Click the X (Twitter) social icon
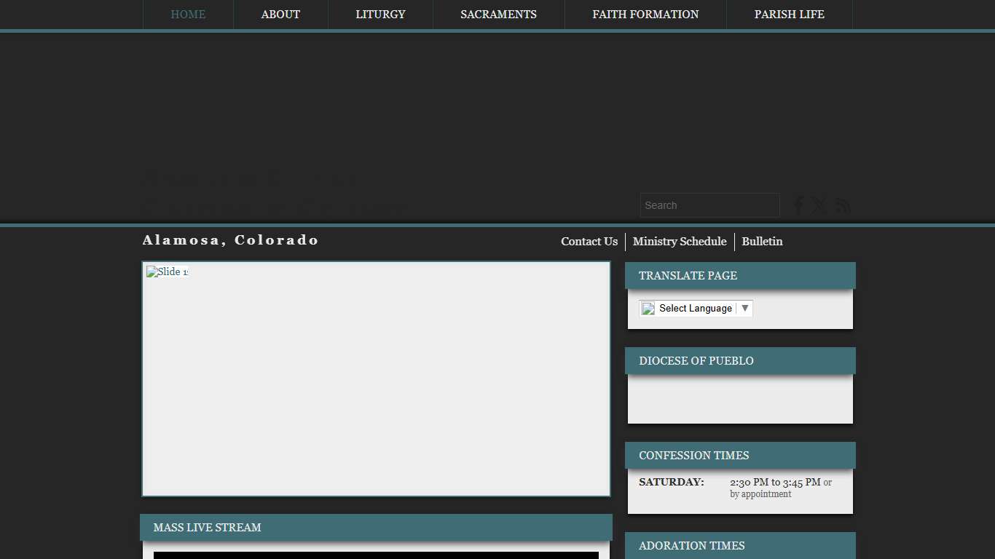Viewport: 995px width, 559px height. tap(819, 206)
